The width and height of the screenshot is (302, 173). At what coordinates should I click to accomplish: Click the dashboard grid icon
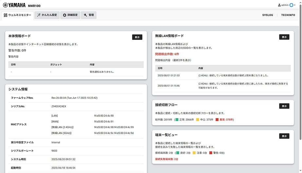coord(5,15)
